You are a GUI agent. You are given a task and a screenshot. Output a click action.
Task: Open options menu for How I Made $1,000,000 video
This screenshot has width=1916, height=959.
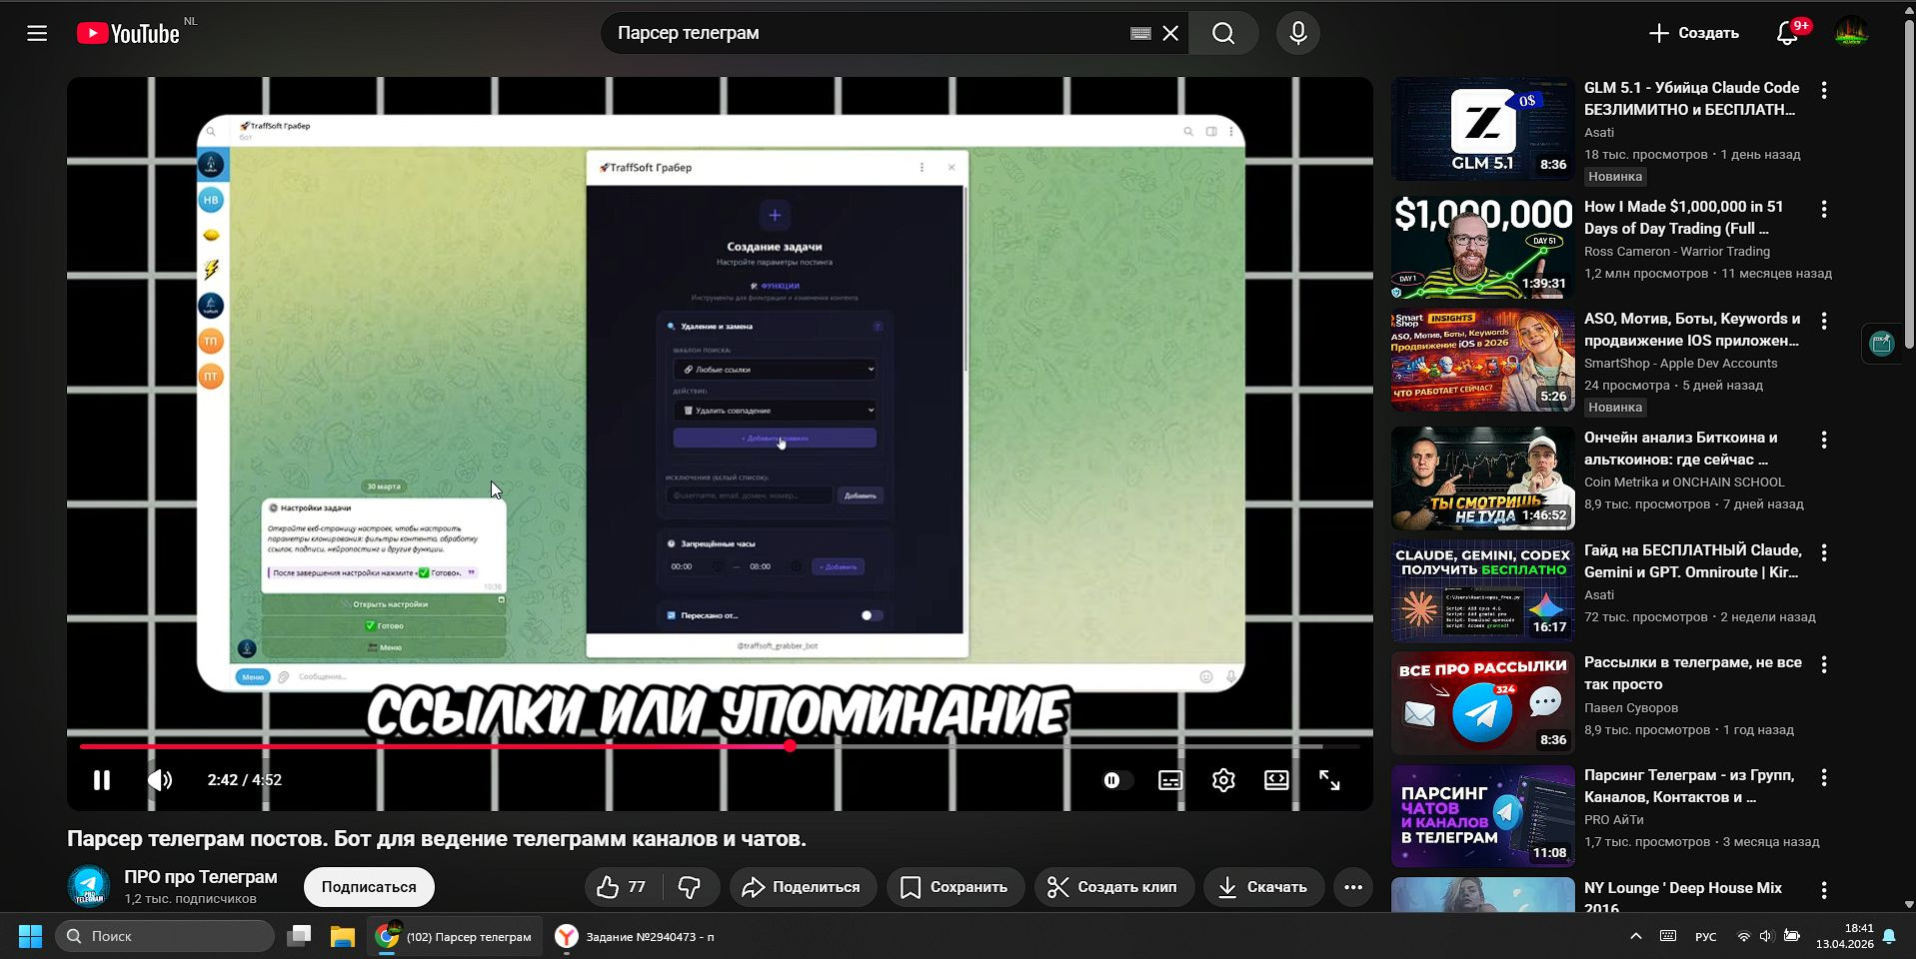point(1824,209)
